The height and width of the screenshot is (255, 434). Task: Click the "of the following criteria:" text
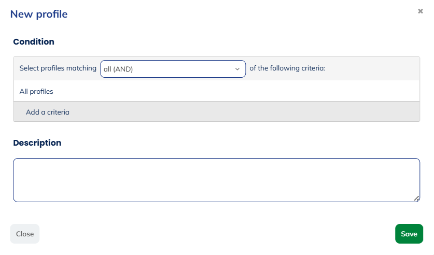click(287, 68)
